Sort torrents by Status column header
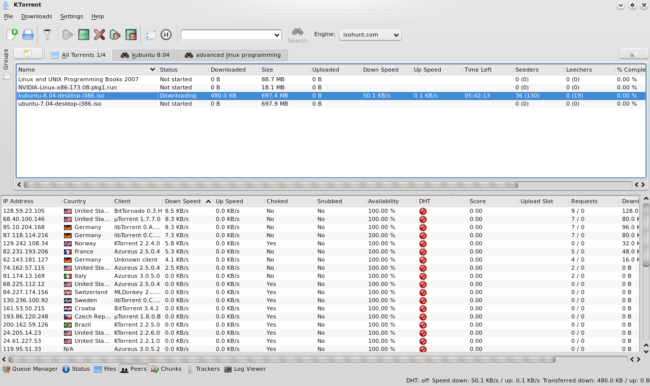This screenshot has width=650, height=386. pos(183,70)
